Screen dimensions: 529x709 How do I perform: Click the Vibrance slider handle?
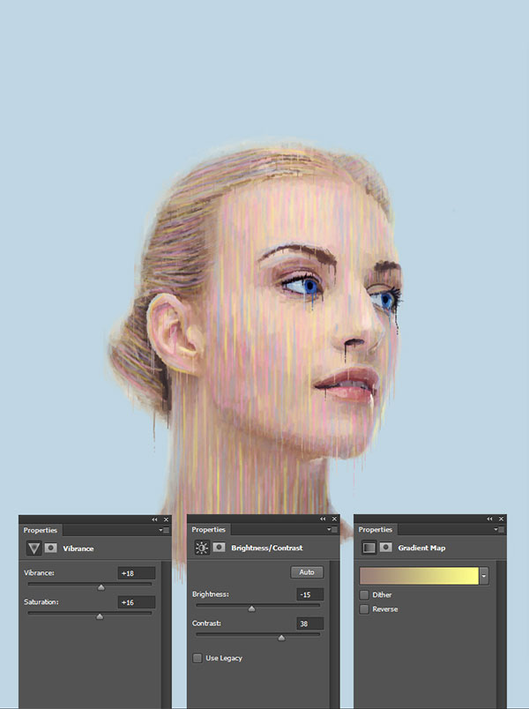[x=101, y=587]
